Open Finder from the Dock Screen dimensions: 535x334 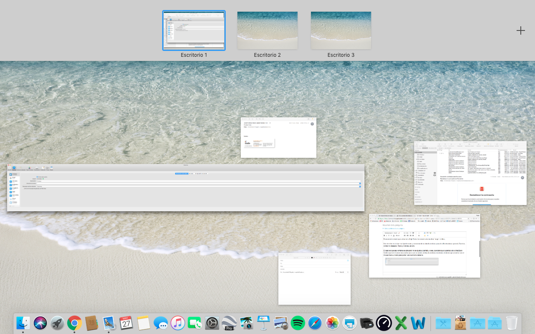(23, 323)
